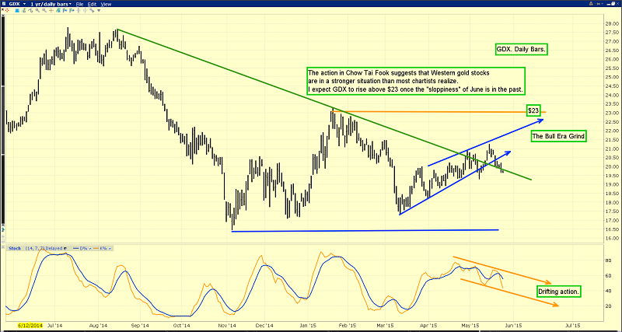The image size is (622, 332).
Task: Expand the toolbar overflow arrow
Action: tap(99, 10)
